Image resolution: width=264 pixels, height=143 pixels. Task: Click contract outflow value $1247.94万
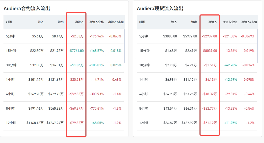55,123
